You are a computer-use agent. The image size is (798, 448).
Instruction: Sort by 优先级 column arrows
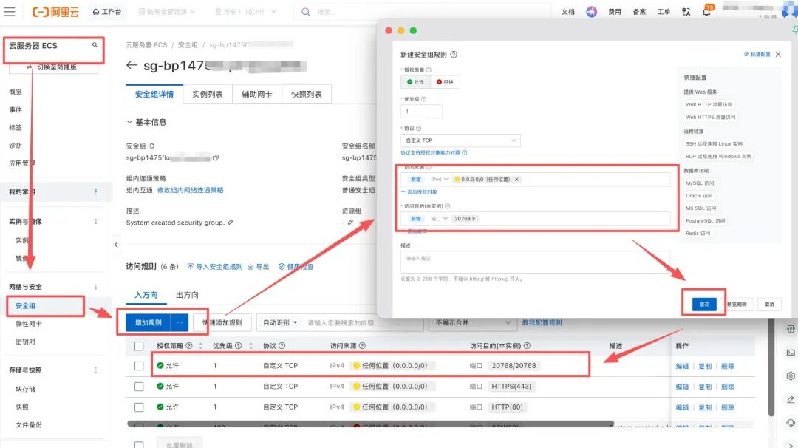(251, 346)
